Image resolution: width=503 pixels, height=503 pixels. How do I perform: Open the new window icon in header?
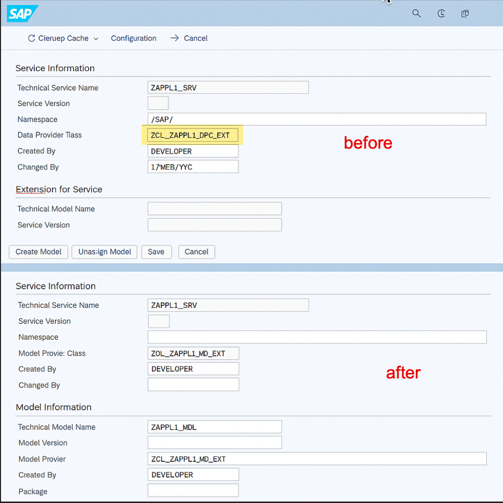(x=465, y=13)
